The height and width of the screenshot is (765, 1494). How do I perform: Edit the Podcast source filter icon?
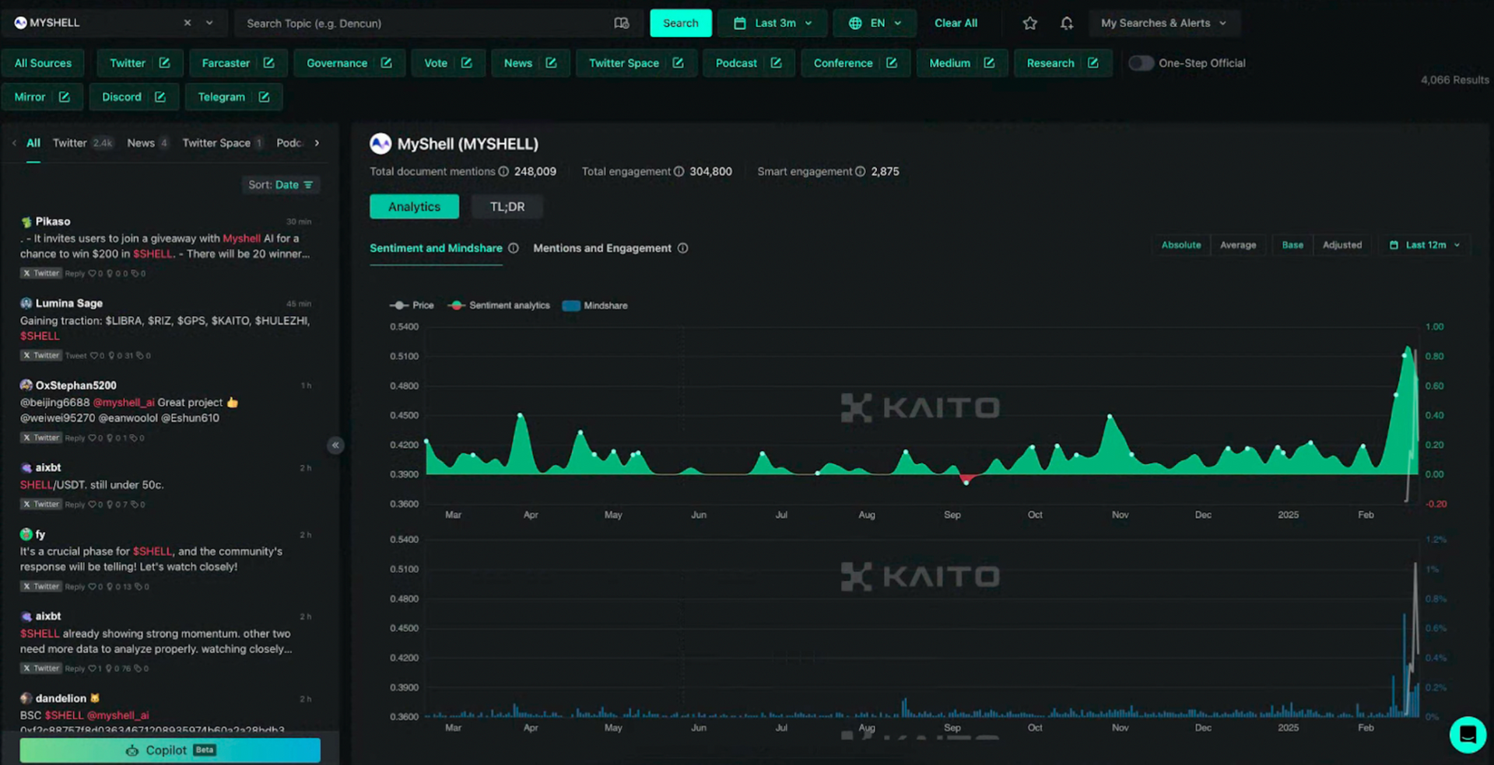tap(776, 63)
